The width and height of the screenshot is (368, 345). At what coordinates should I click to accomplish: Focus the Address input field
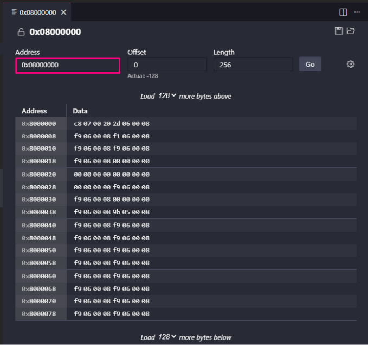point(68,65)
